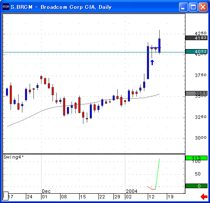
Task: Click the dark green 0 study label
Action: tap(196, 186)
